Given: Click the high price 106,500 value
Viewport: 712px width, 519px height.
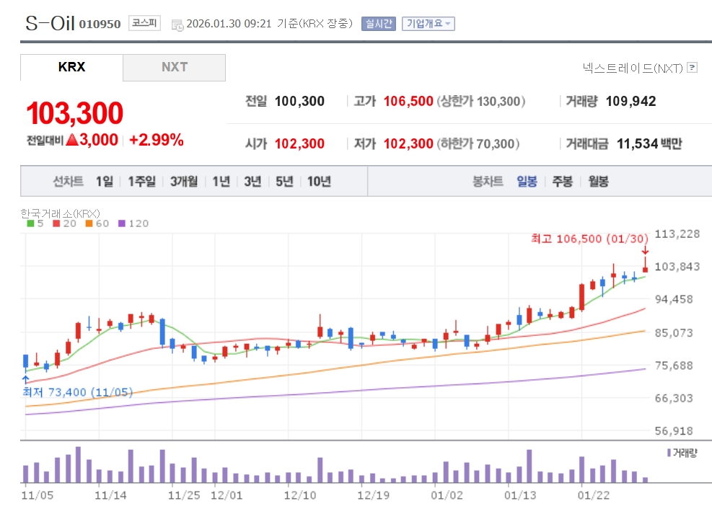Looking at the screenshot, I should pyautogui.click(x=408, y=101).
